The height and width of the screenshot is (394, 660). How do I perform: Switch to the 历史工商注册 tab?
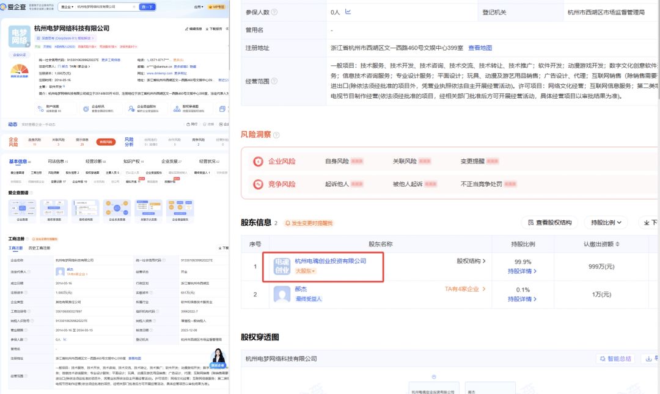[39, 248]
